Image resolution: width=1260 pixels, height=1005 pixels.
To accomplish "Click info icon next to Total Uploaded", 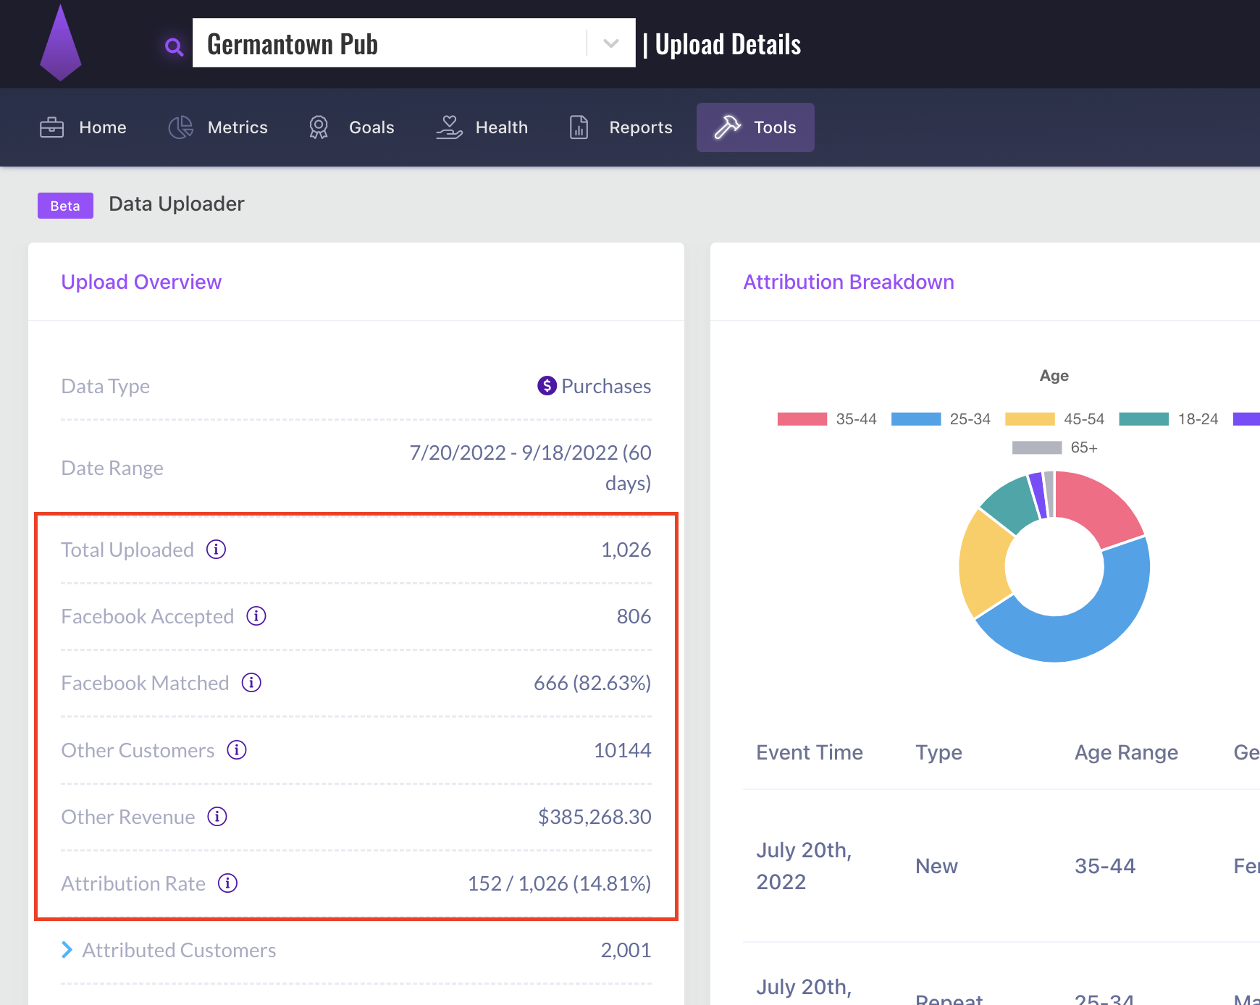I will click(x=216, y=550).
